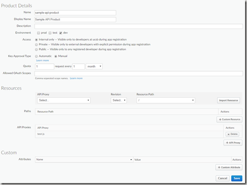Open Learn more link under Key Approval Type
Screen dimensions: 247x185
(43, 61)
